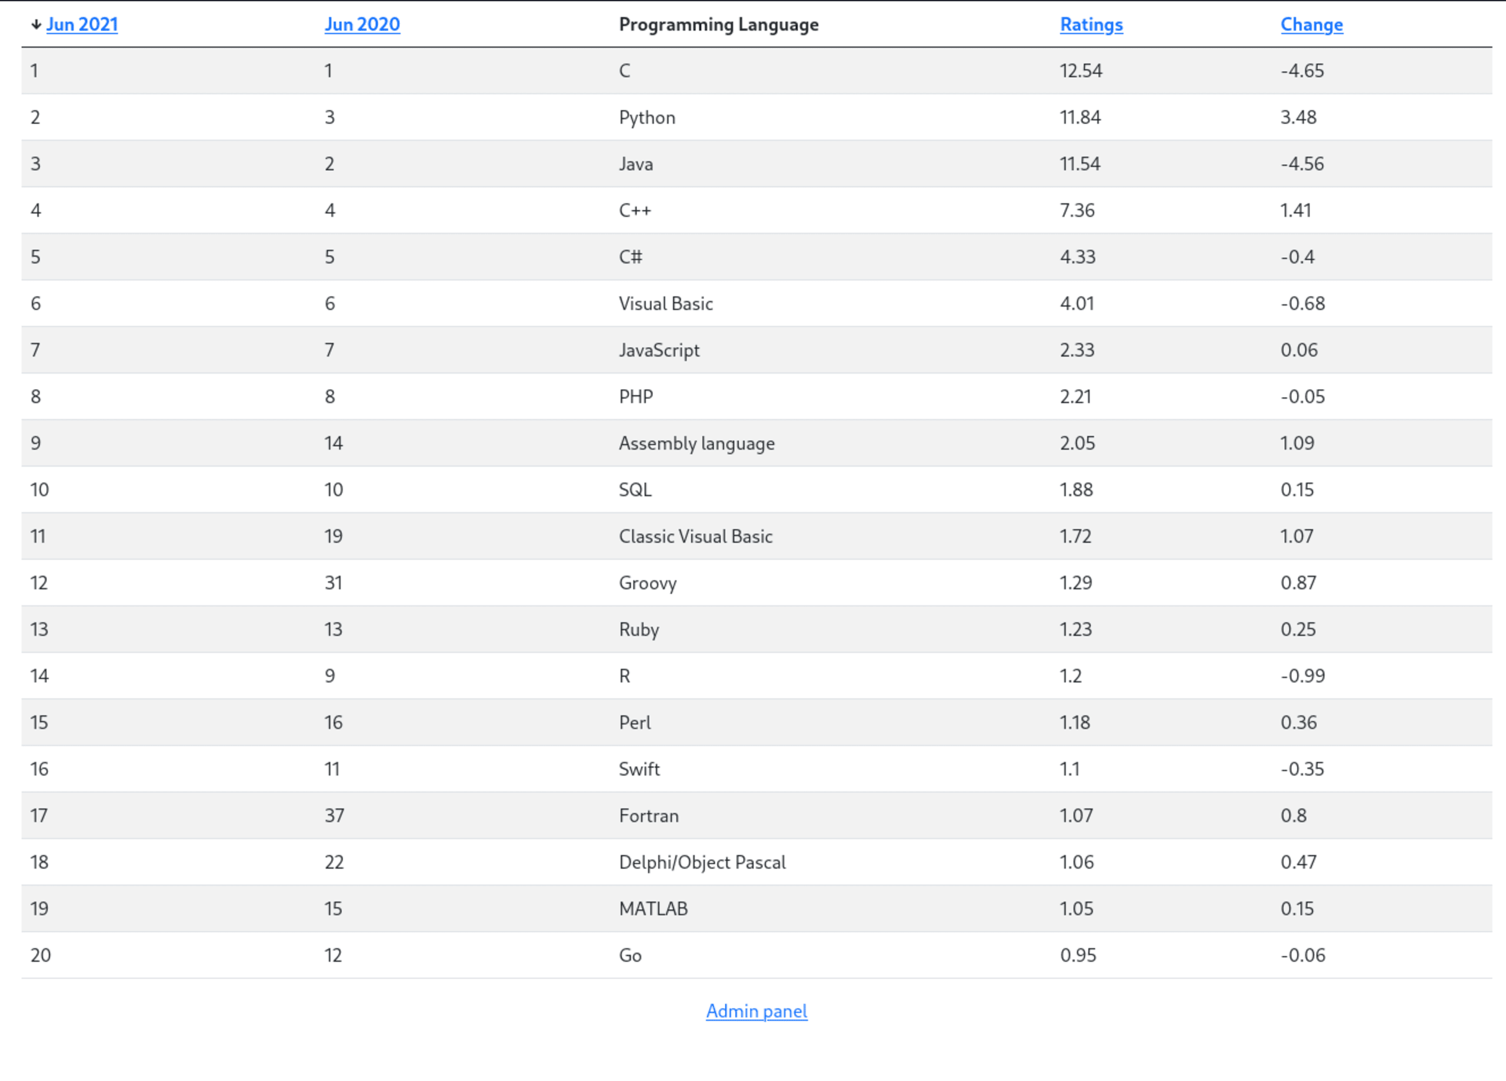Sort by the Ratings column header

(1091, 25)
